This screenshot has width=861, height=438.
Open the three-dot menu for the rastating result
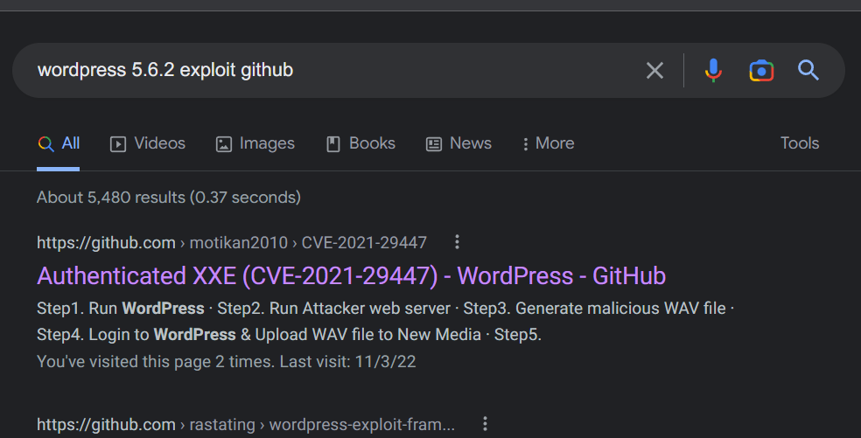click(485, 424)
